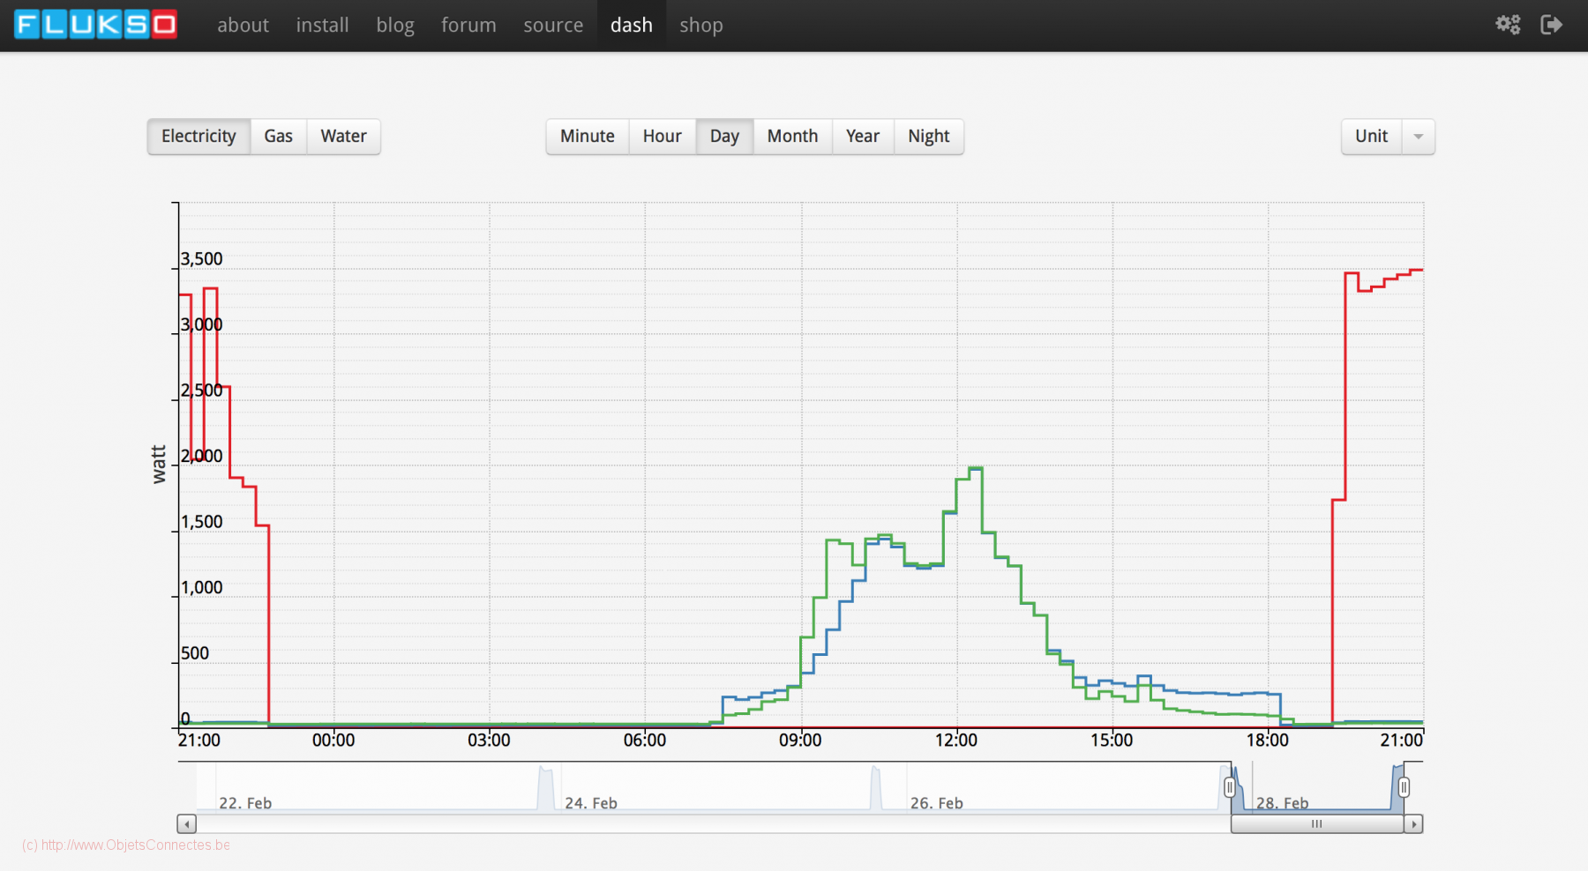
Task: Open the settings gears icon
Action: [1508, 25]
